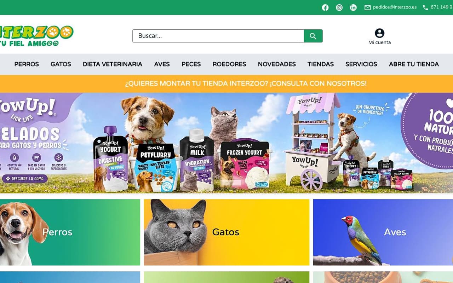Click the envelope email icon
453x283 pixels.
pyautogui.click(x=368, y=7)
